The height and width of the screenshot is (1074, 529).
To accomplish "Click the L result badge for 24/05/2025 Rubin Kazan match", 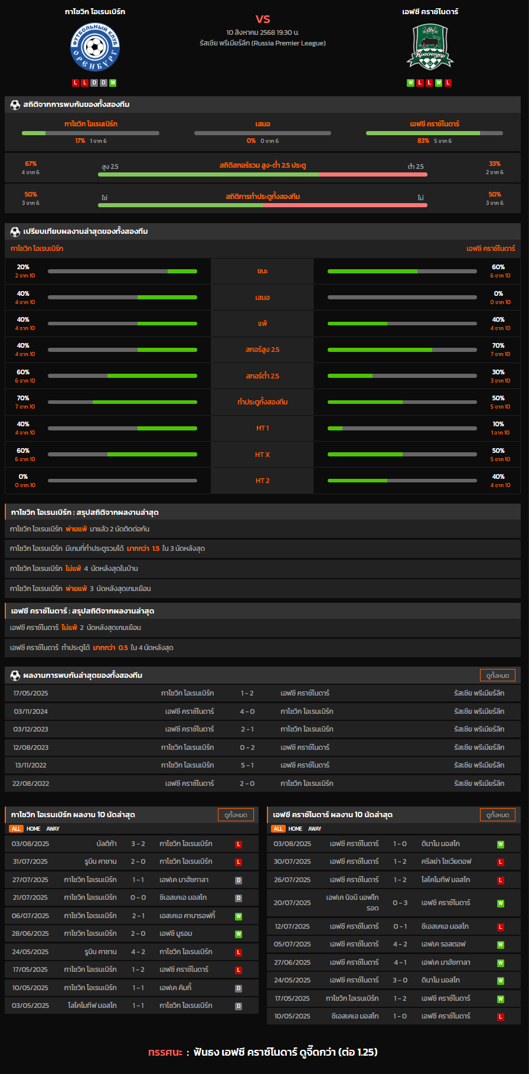I will [x=239, y=952].
